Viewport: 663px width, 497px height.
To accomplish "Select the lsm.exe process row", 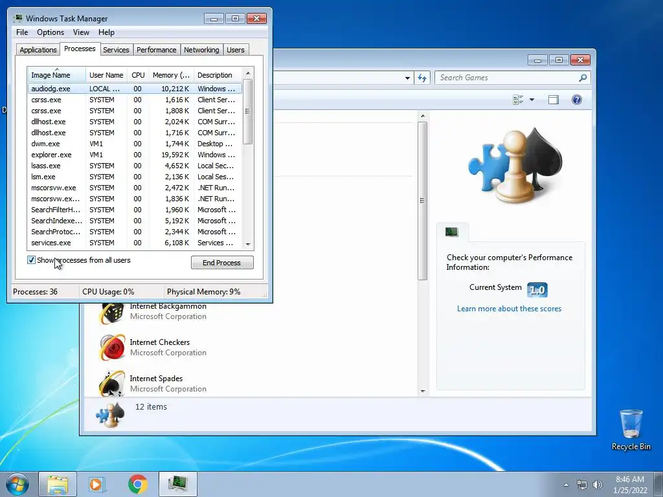I will [x=135, y=177].
